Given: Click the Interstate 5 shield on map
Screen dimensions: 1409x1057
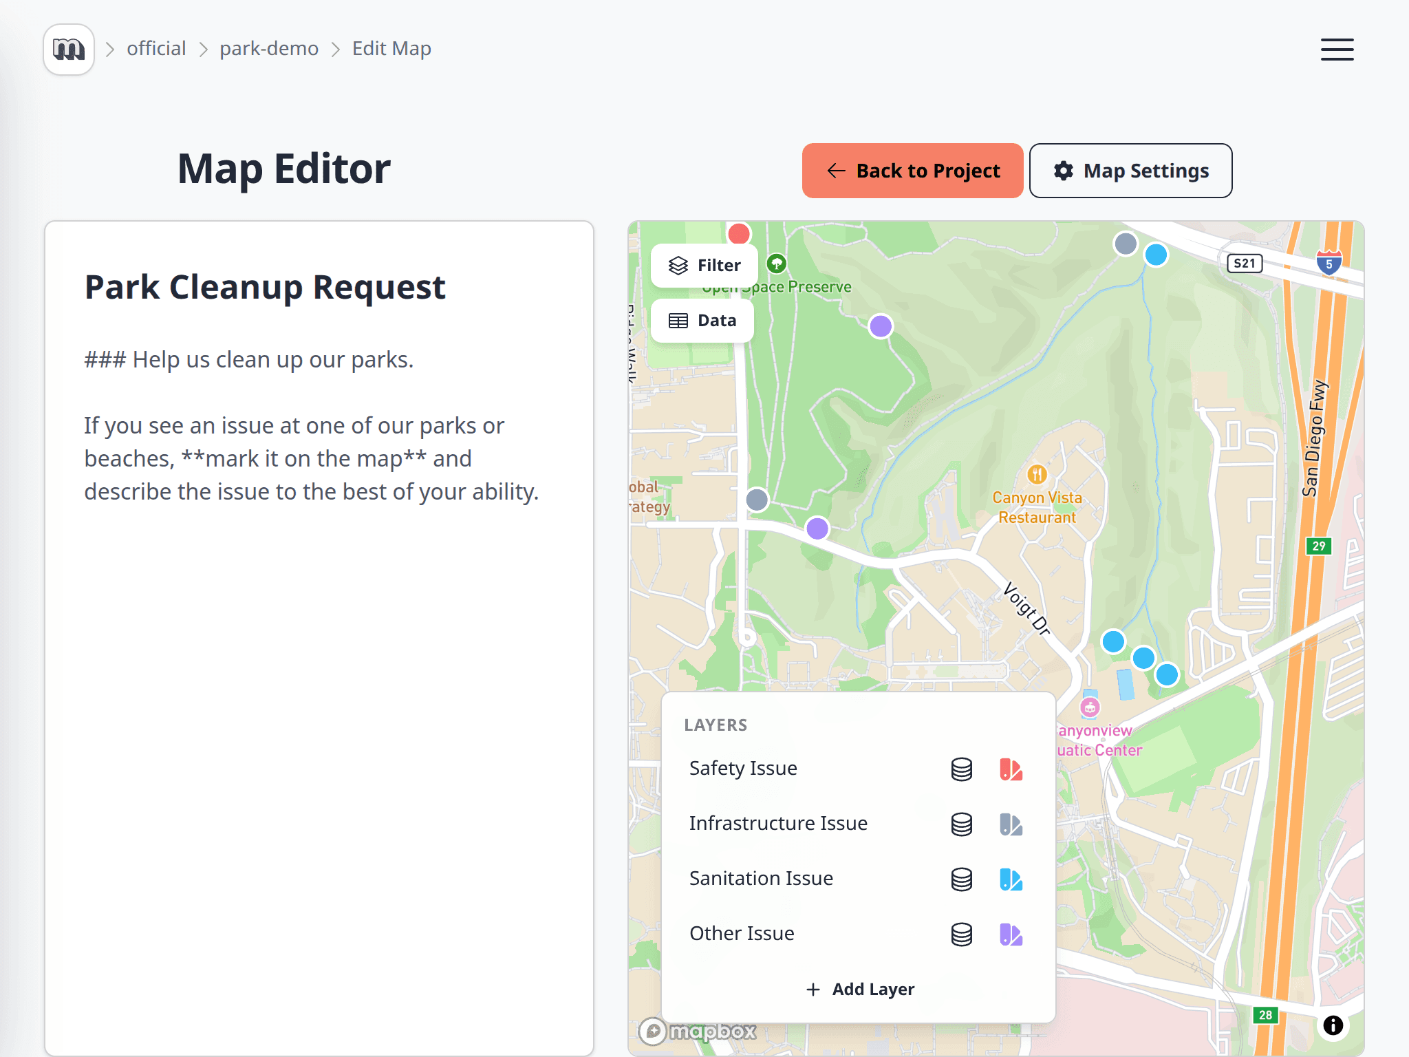Looking at the screenshot, I should click(1329, 262).
